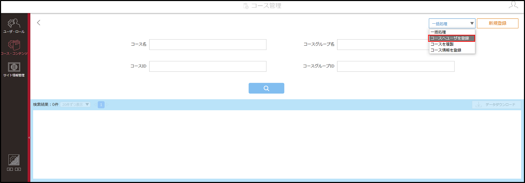The image size is (525, 183).
Task: Click the 検索結果：0件 text
Action: [x=46, y=104]
